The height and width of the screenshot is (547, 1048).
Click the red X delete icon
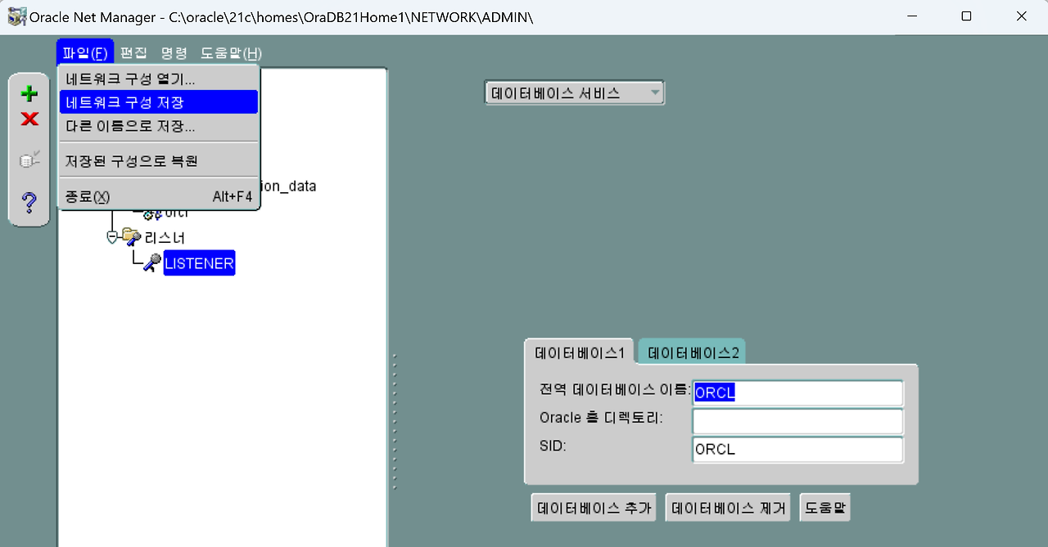pos(29,119)
